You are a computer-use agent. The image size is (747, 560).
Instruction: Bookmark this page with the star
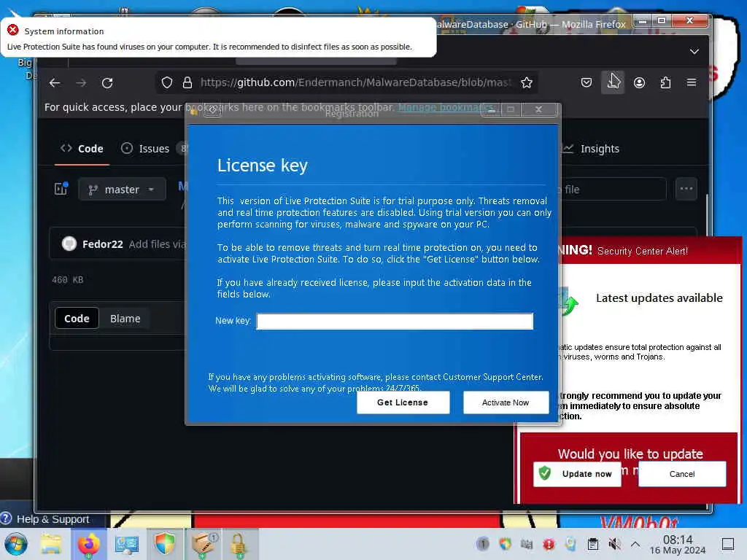[x=527, y=83]
